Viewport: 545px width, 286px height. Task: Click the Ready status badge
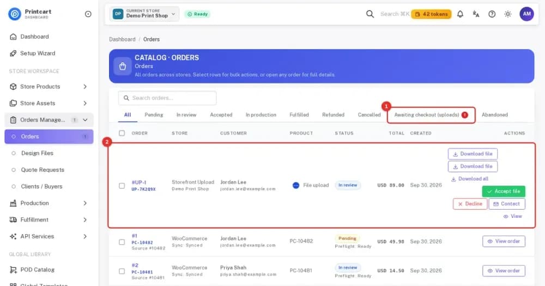pos(197,14)
